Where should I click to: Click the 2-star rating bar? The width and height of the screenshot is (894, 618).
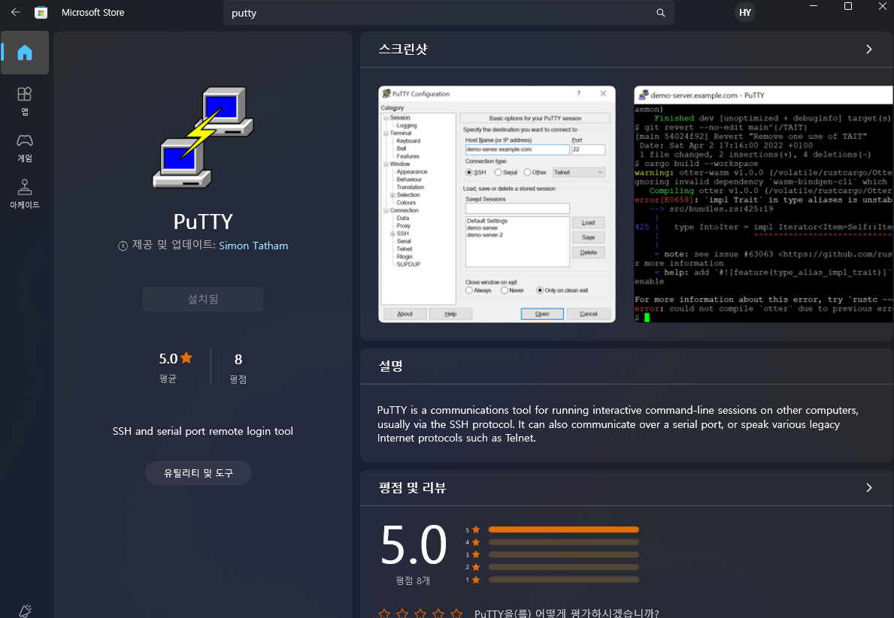click(563, 567)
